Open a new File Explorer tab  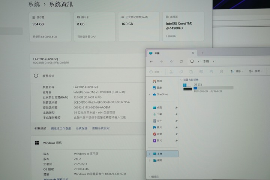[202, 53]
